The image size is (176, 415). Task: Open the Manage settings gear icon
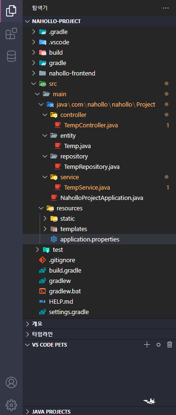click(11, 405)
